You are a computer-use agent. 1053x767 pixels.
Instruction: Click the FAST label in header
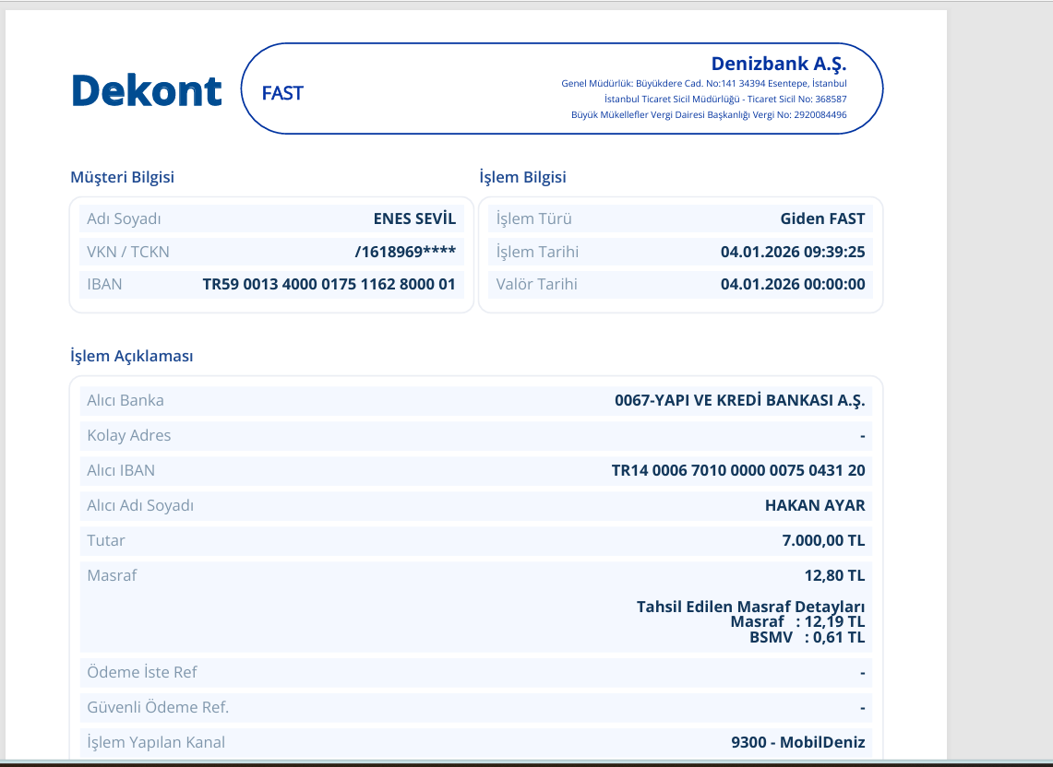click(x=282, y=93)
